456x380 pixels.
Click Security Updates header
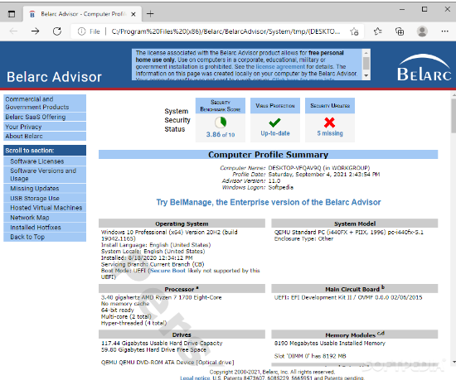point(330,106)
